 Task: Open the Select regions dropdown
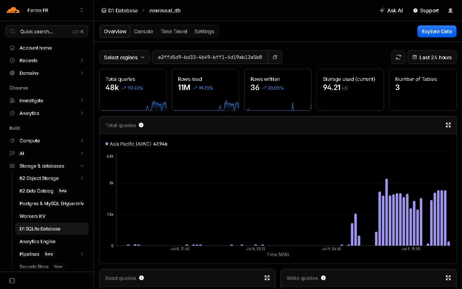(125, 57)
